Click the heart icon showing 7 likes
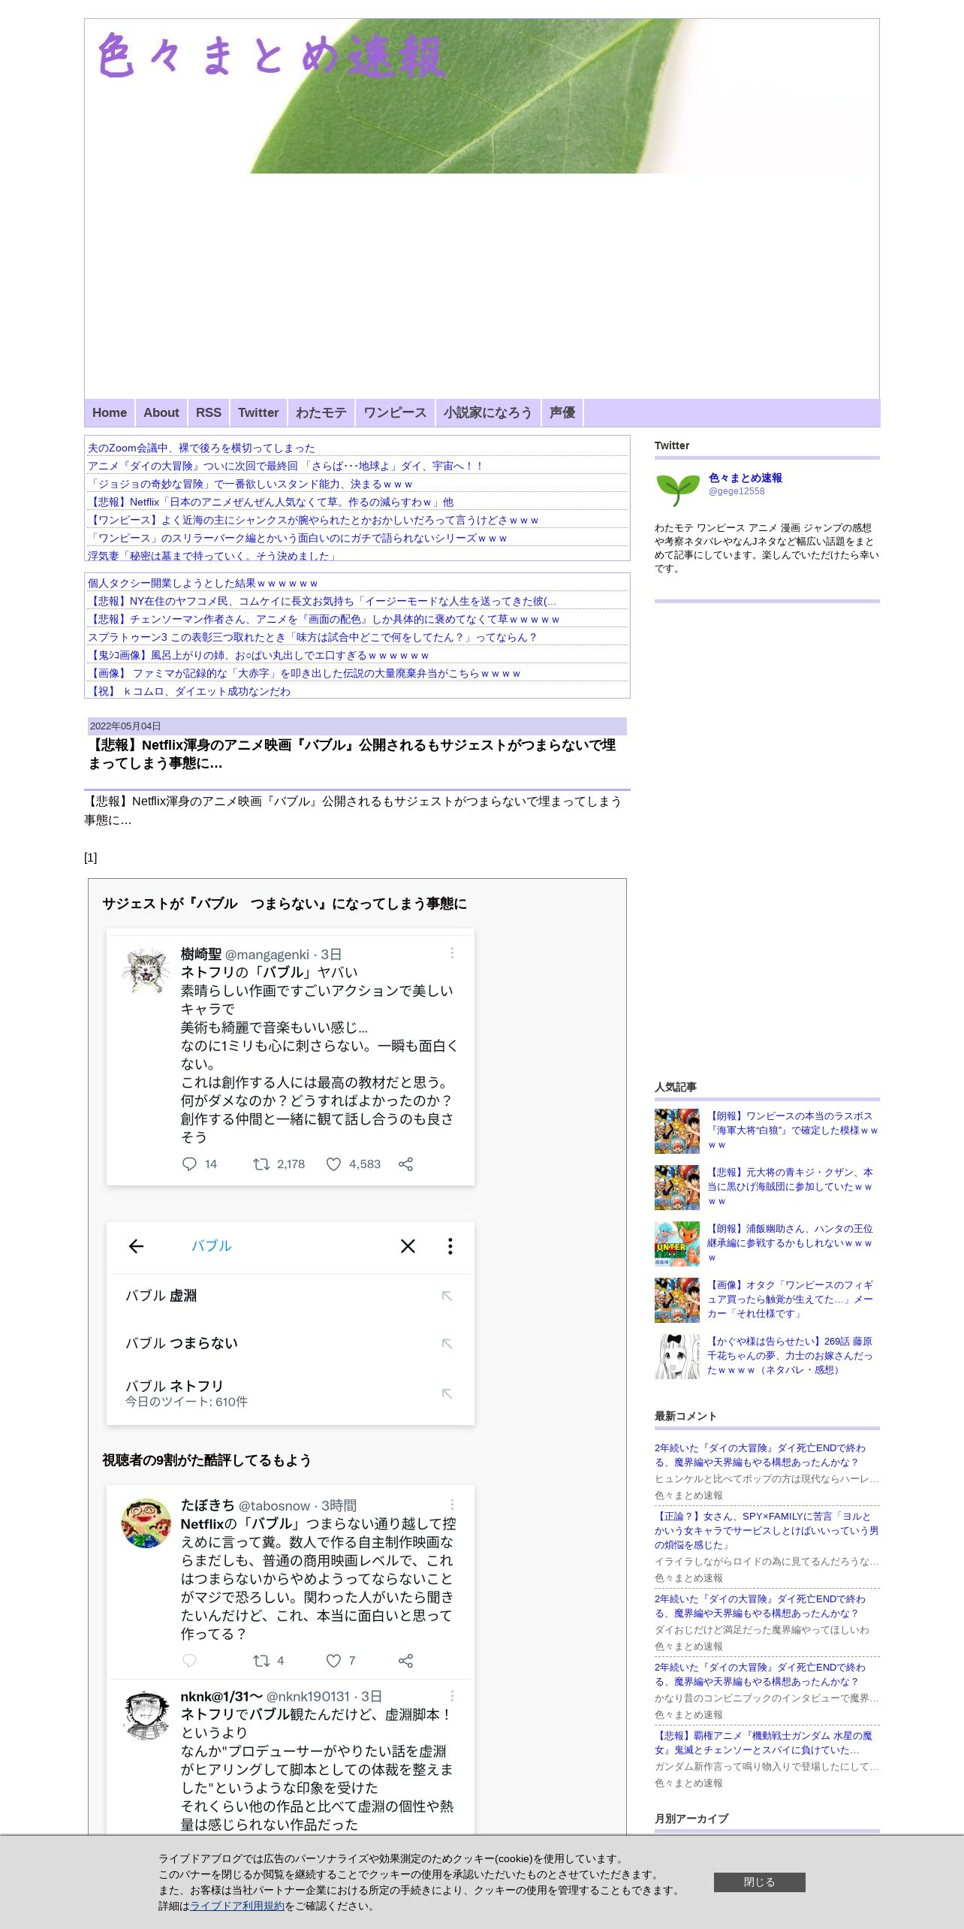The image size is (964, 1929). 333,1661
